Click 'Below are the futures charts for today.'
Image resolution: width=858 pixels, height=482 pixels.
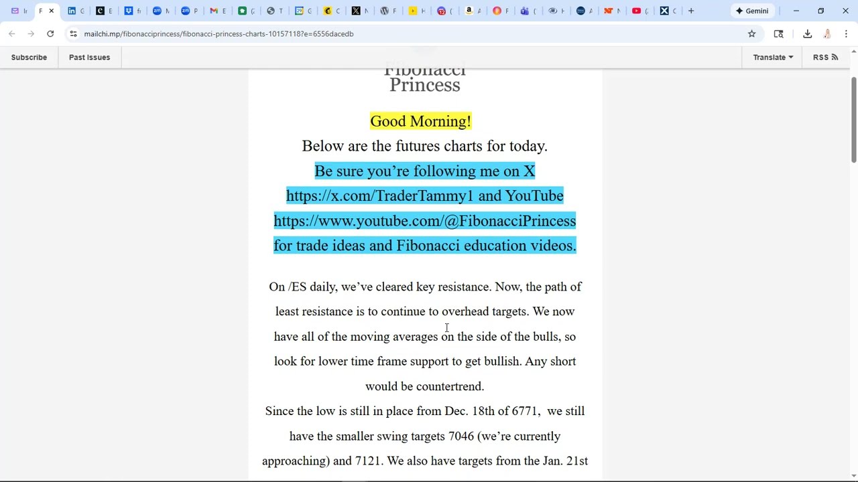point(425,146)
